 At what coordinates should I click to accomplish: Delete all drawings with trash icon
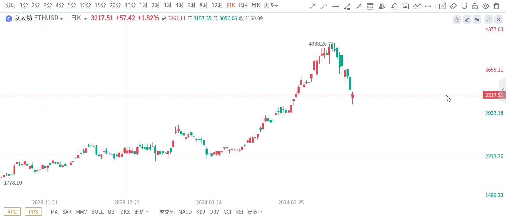496,6
